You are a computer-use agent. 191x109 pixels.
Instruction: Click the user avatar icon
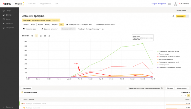[176, 4]
